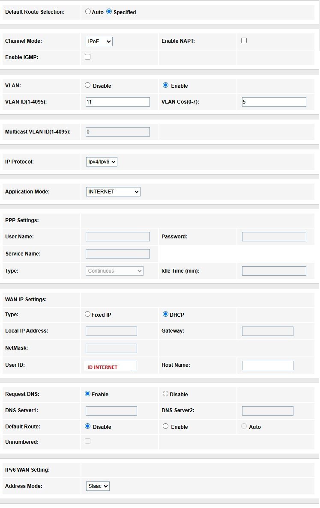
Task: Click the VLAN Cos input field
Action: click(x=274, y=102)
